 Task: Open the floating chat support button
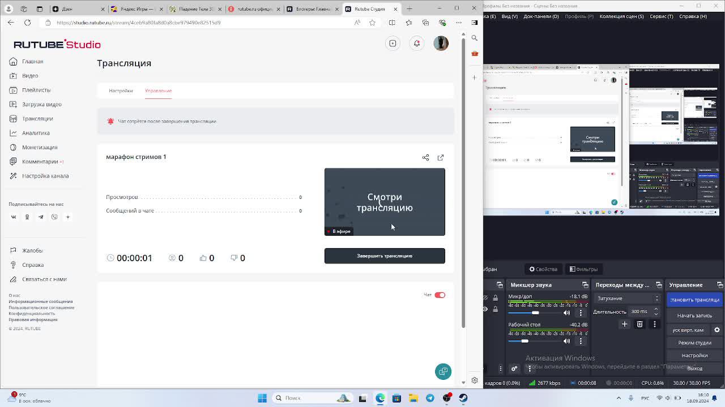click(x=443, y=371)
